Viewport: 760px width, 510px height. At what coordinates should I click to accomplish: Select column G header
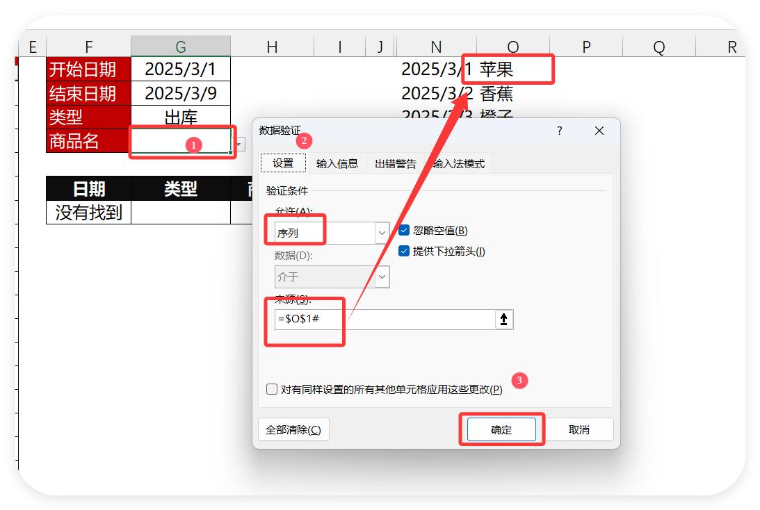point(181,47)
